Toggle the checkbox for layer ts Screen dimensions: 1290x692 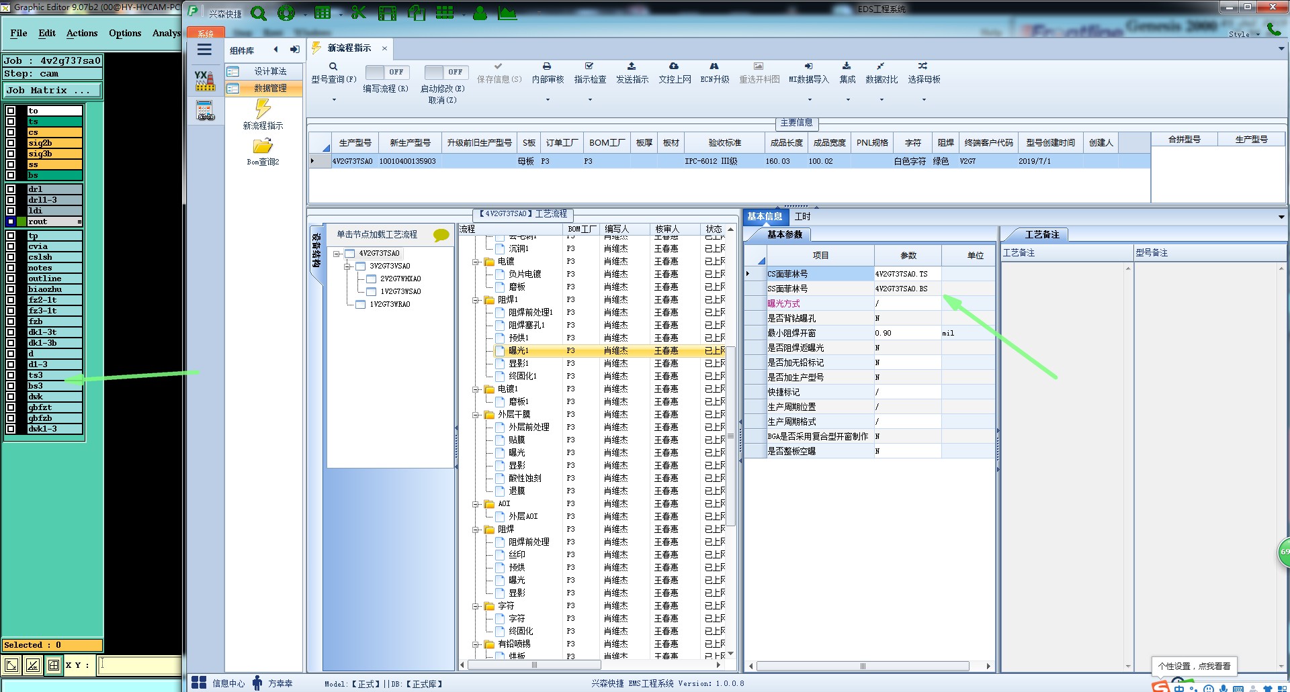[11, 121]
